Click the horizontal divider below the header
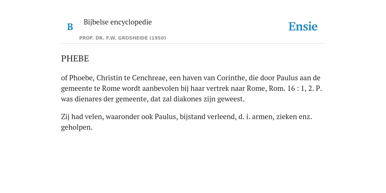Viewport: 386px width, 193px height. pyautogui.click(x=193, y=44)
